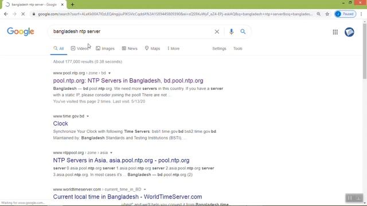Open a new tab with the plus icon

coord(72,5)
